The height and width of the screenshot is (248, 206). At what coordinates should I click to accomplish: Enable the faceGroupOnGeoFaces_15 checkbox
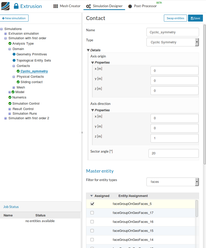(92, 231)
